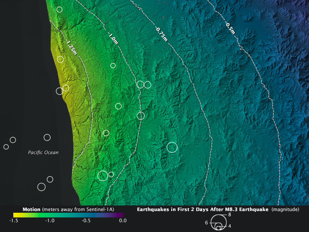Image resolution: width=309 pixels, height=232 pixels.
Task: Click the motion color gradient bar
Action: tap(68, 215)
